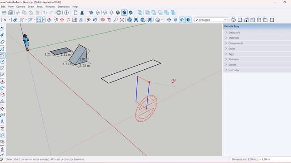Open the Draw menu
The width and height of the screenshot is (291, 163).
pos(31,6)
